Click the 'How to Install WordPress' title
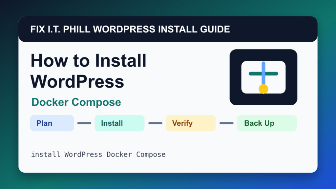Image resolution: width=336 pixels, height=189 pixels. tap(88, 71)
